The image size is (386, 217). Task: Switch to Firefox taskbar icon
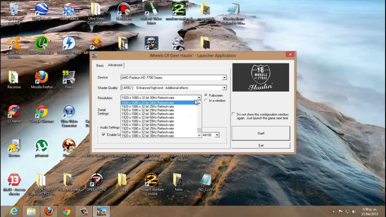pyautogui.click(x=49, y=212)
